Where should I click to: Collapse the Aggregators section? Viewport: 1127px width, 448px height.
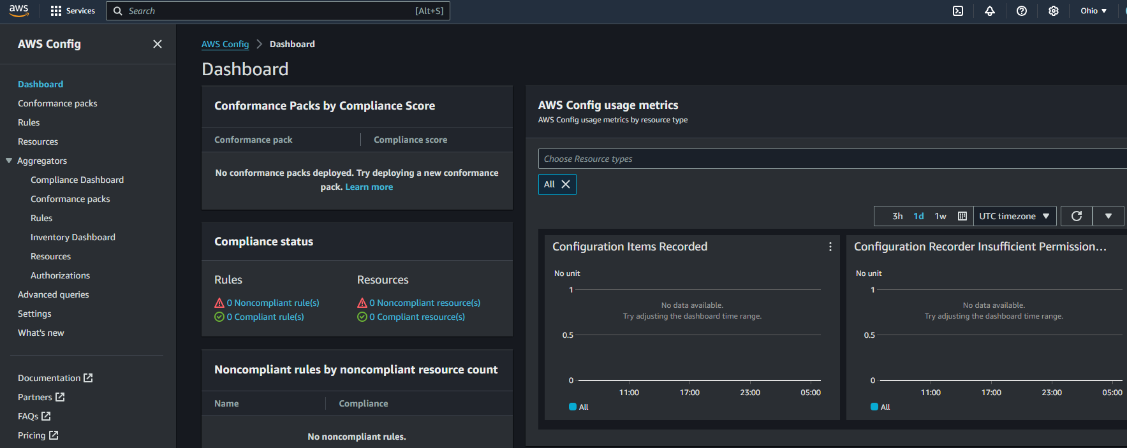pyautogui.click(x=9, y=161)
